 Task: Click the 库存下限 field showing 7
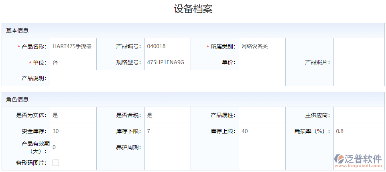click(x=167, y=131)
